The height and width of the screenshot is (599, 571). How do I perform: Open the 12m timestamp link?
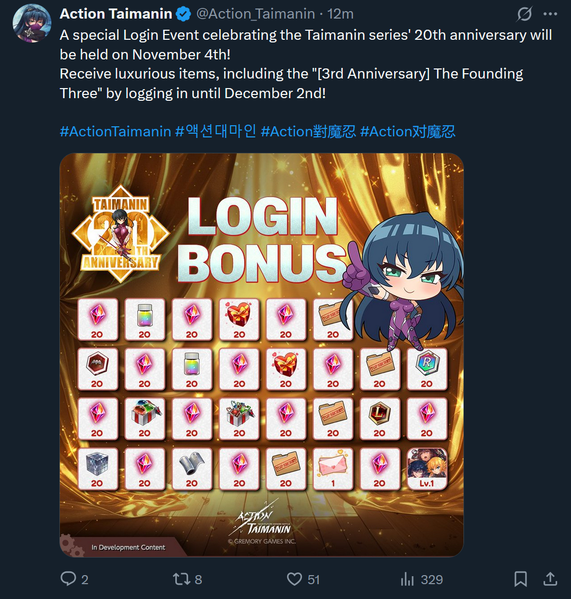click(340, 14)
